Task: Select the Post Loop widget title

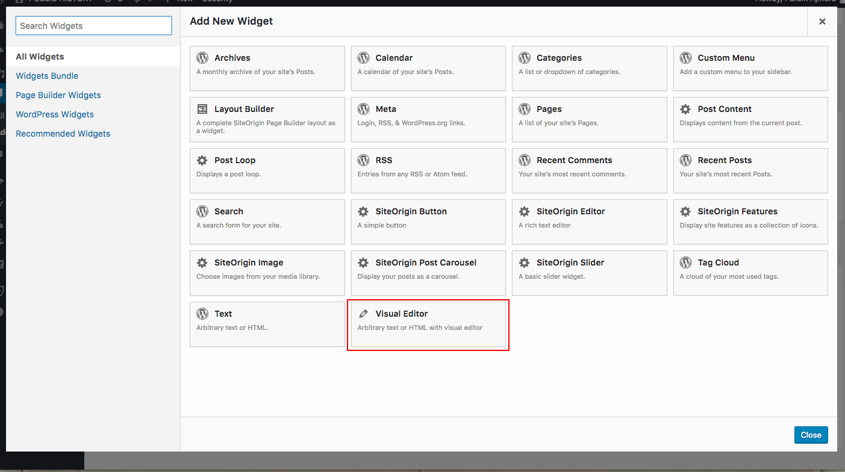Action: [x=235, y=160]
